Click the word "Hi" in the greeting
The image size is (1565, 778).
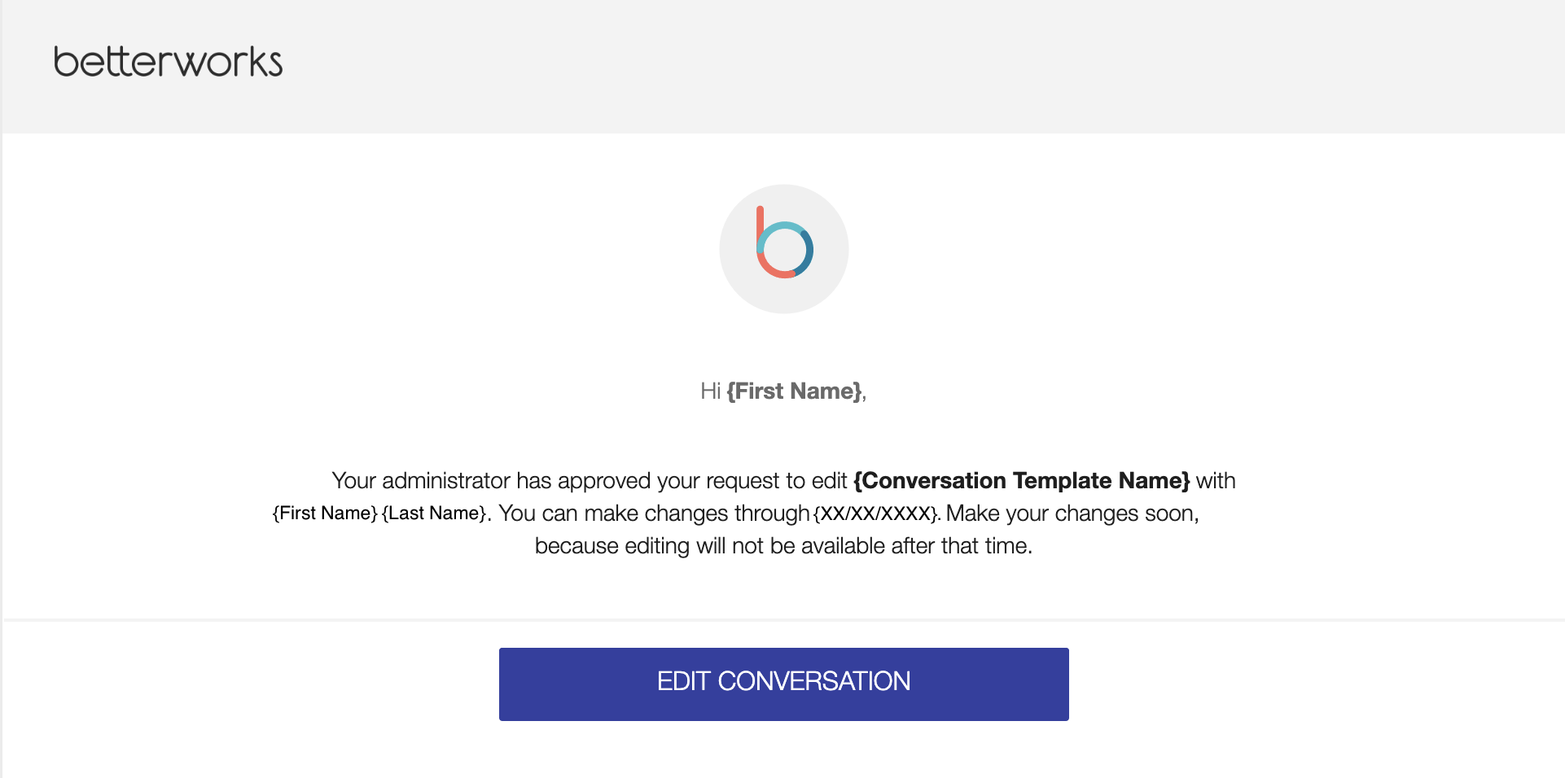point(710,391)
